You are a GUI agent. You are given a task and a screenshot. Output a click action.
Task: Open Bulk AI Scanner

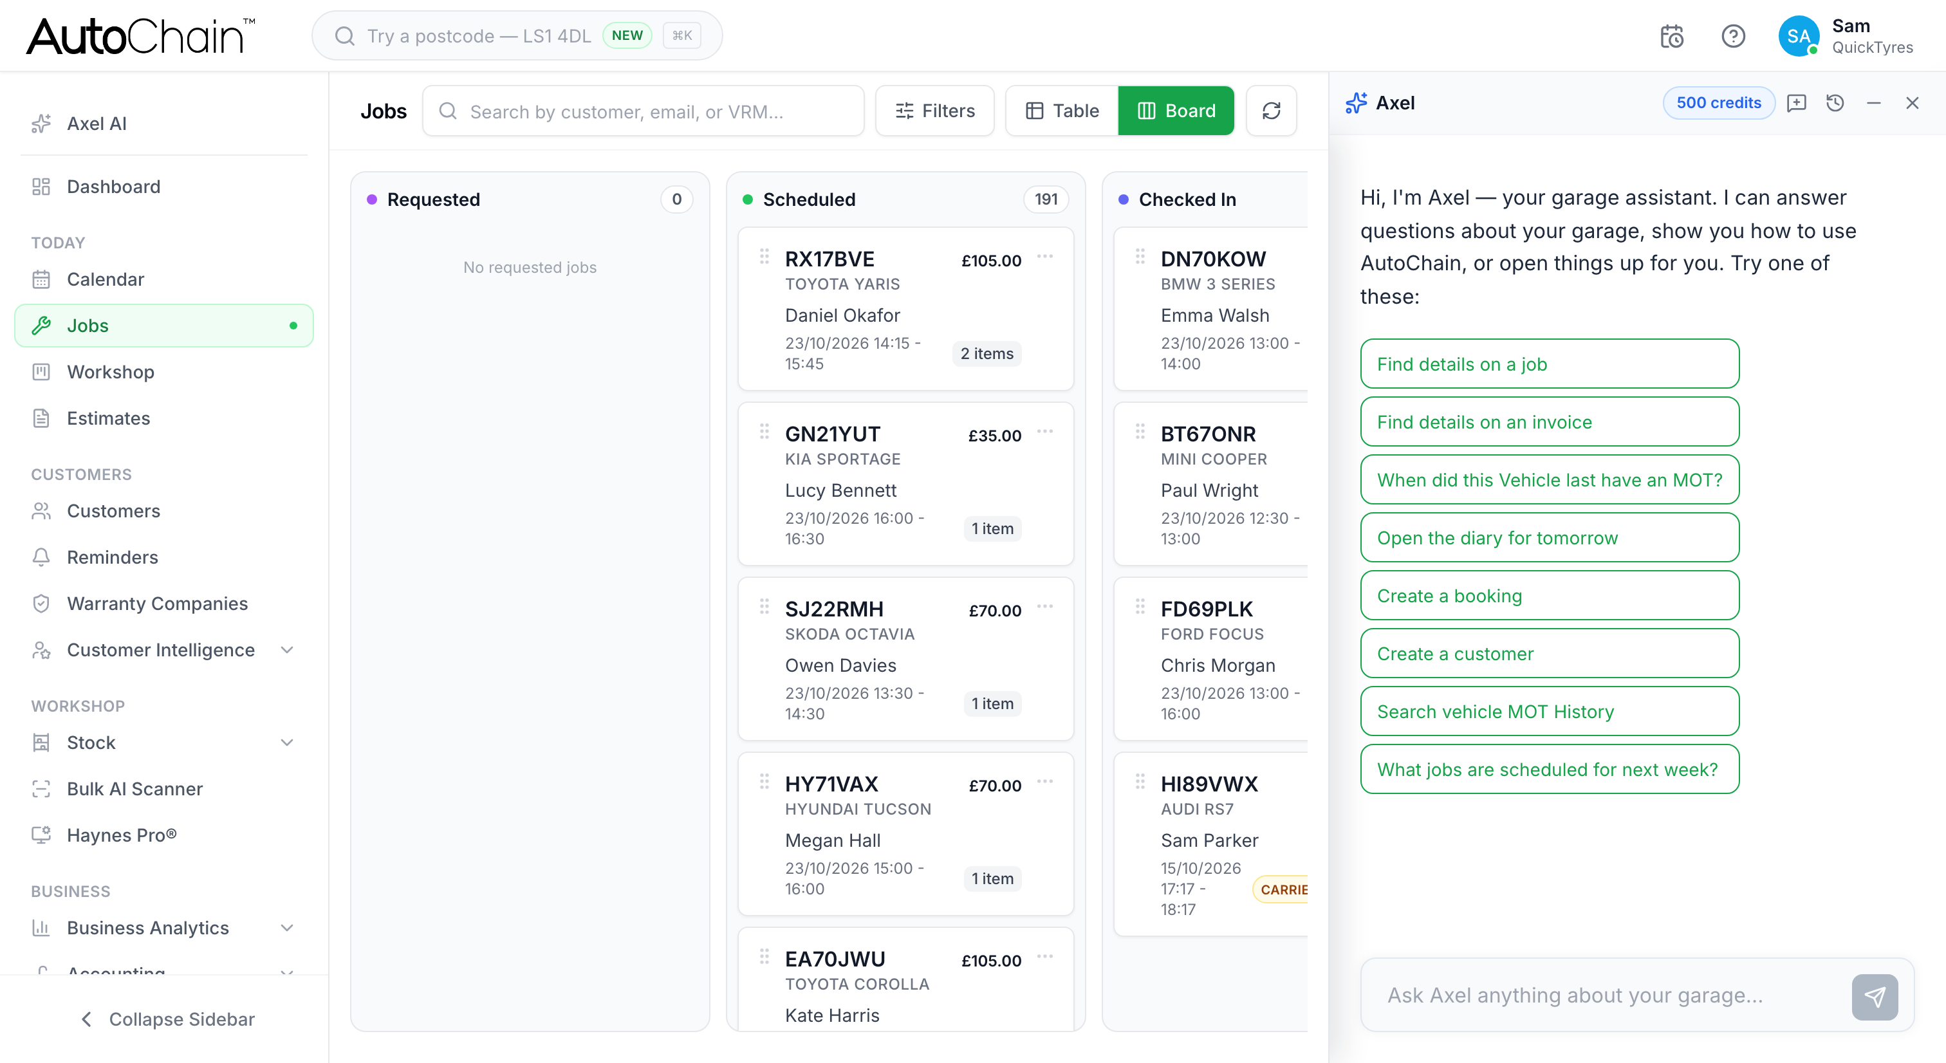164,789
